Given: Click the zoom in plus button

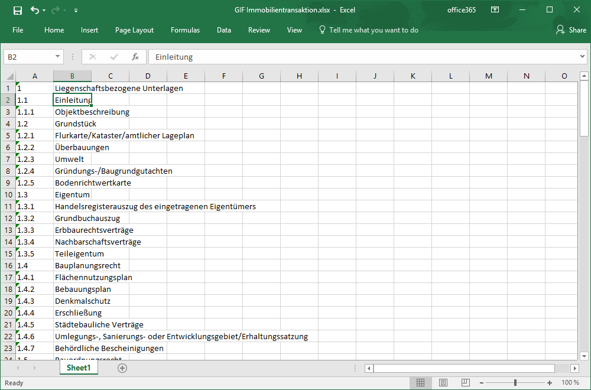Looking at the screenshot, I should (x=550, y=383).
